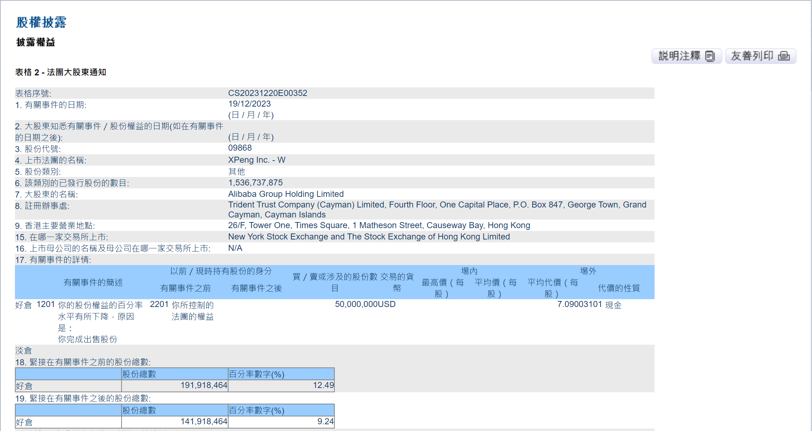The width and height of the screenshot is (812, 431).
Task: Click the notes document icon beside 說明注釋
Action: click(710, 56)
